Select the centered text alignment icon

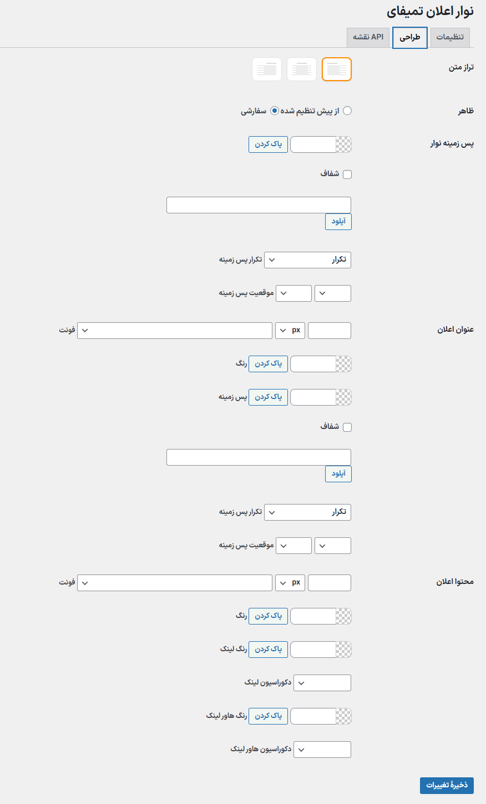(302, 69)
